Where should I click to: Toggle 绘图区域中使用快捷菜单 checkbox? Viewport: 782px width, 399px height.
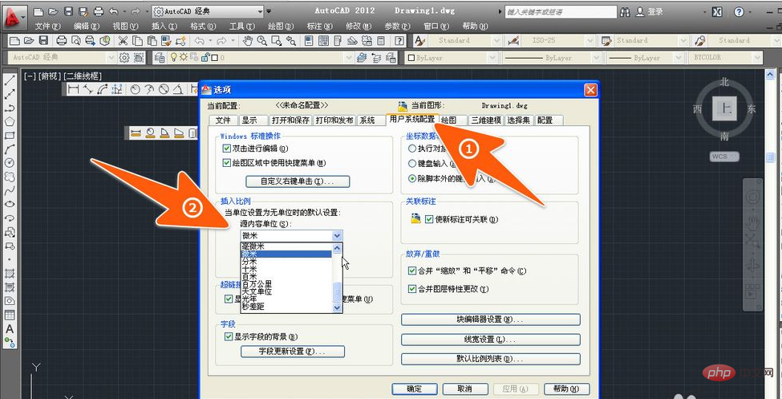(x=228, y=163)
